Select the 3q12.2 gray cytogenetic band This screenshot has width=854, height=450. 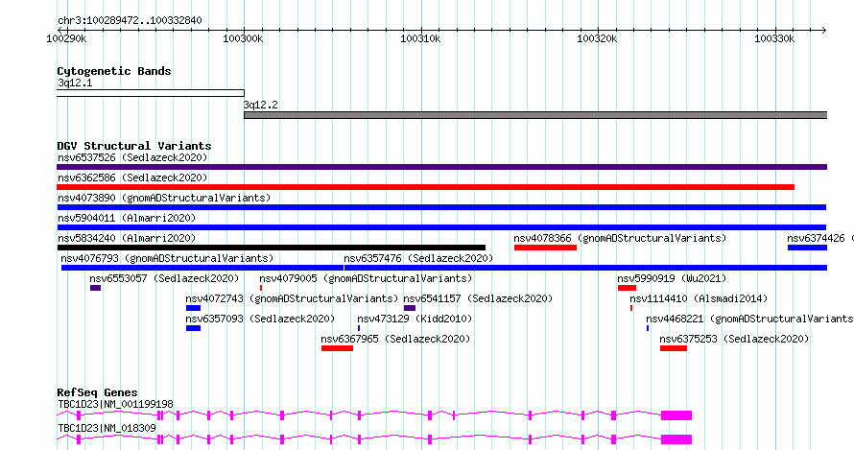tap(535, 115)
